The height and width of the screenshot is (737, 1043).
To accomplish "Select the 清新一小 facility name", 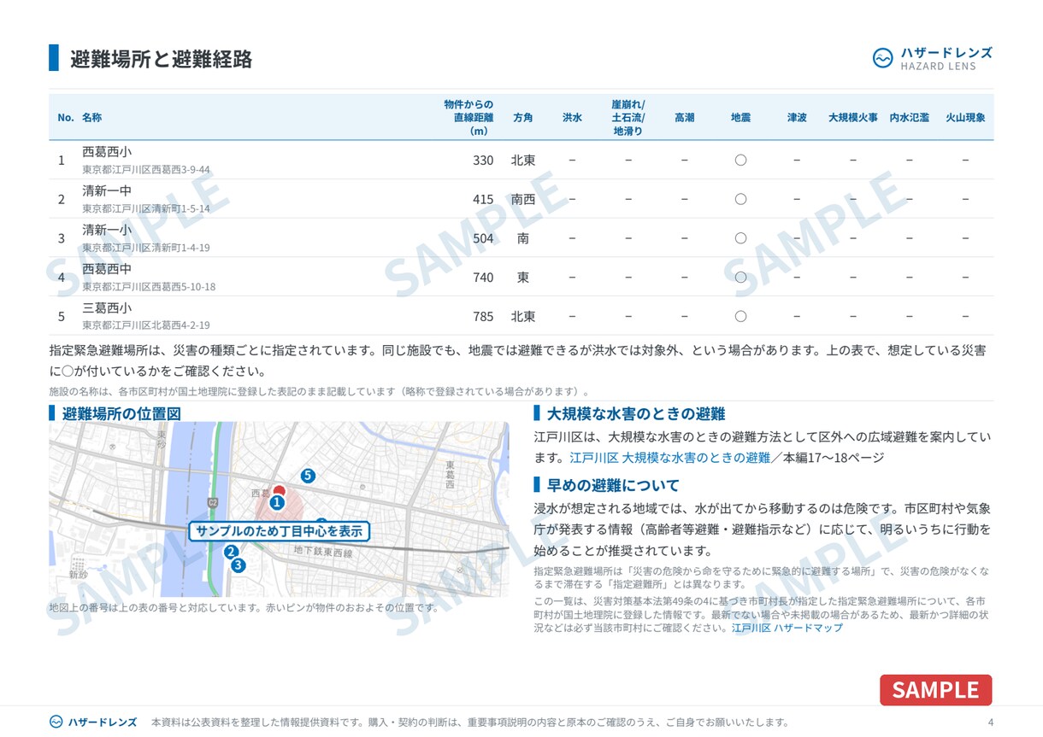I will pos(107,231).
